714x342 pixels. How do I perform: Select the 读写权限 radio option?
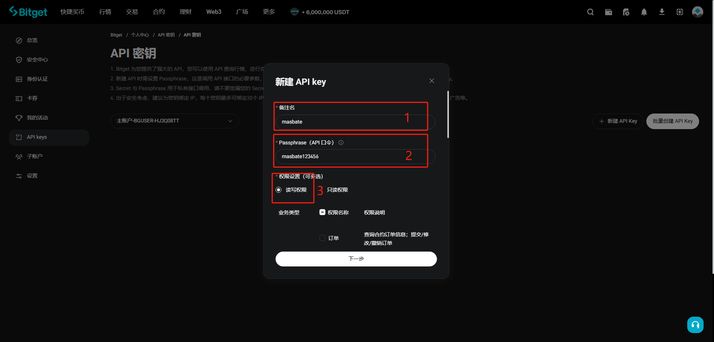[279, 190]
